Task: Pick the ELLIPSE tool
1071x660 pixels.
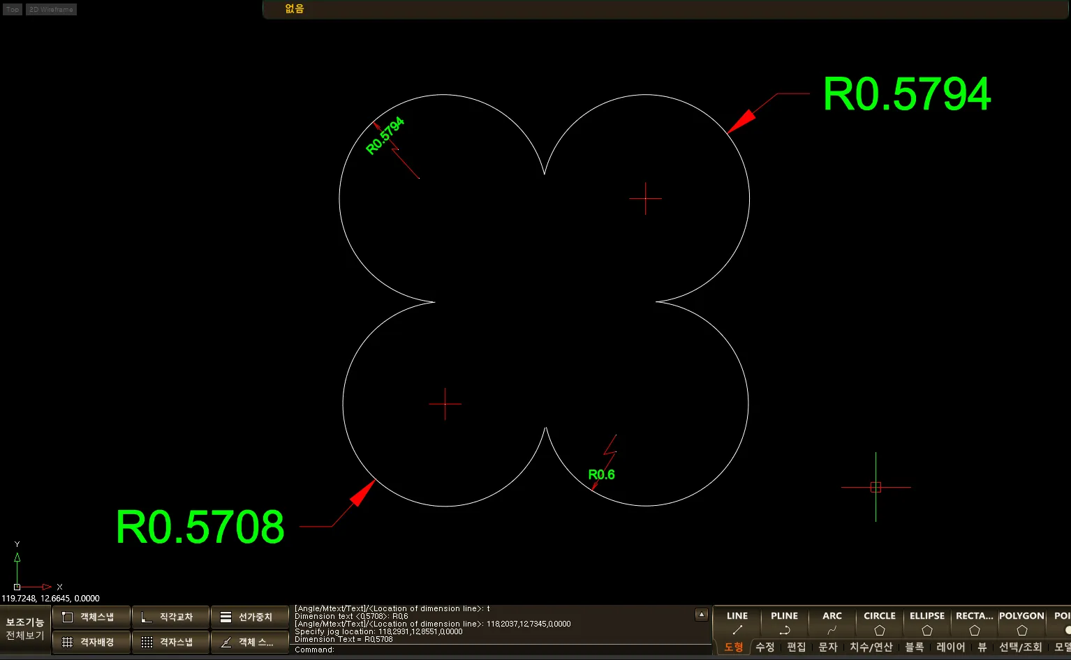Action: (x=926, y=623)
